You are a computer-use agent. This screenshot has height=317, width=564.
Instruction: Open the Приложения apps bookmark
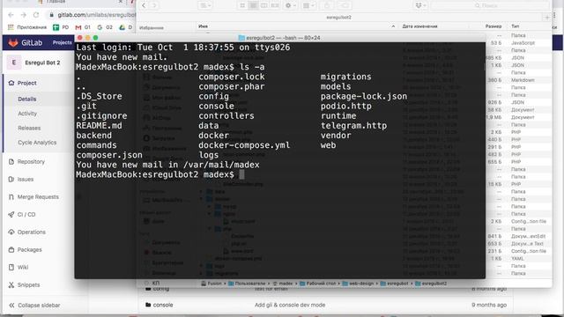pos(27,27)
